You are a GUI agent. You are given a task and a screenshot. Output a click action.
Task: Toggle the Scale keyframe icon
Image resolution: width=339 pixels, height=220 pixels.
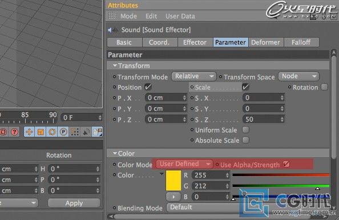point(41,132)
